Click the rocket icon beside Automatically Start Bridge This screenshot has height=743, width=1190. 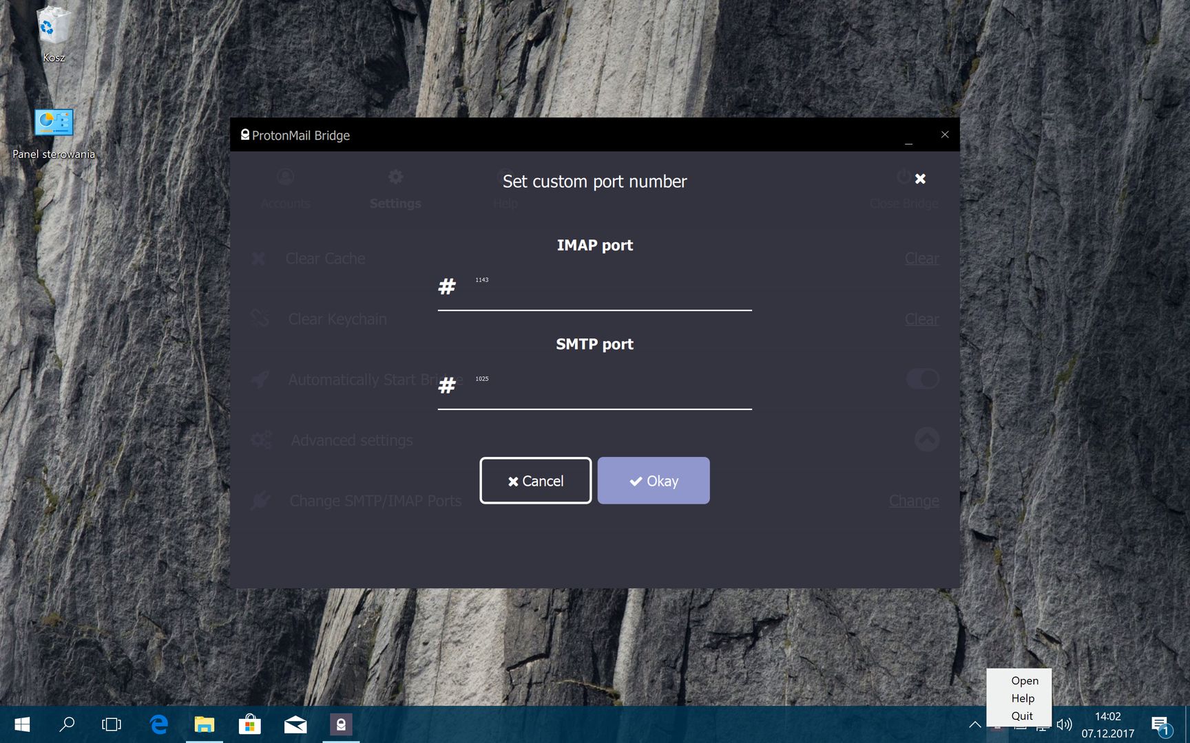point(260,379)
